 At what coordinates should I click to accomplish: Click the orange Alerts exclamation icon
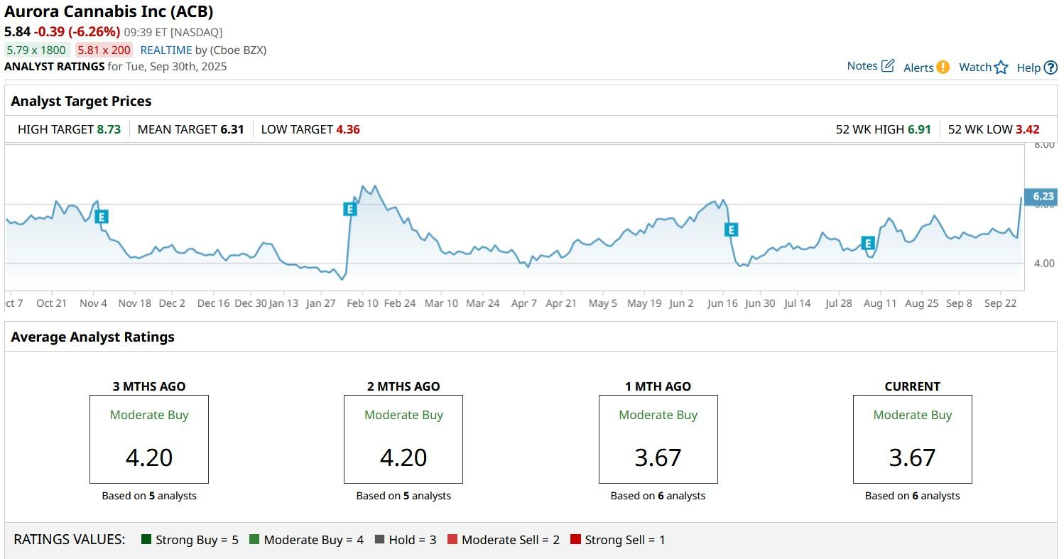pyautogui.click(x=943, y=67)
